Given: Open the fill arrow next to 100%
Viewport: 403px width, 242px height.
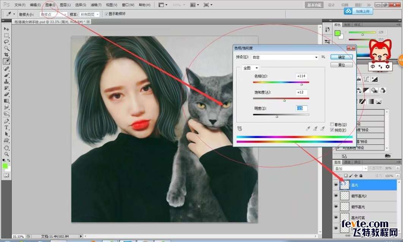Looking at the screenshot, I should [398, 176].
